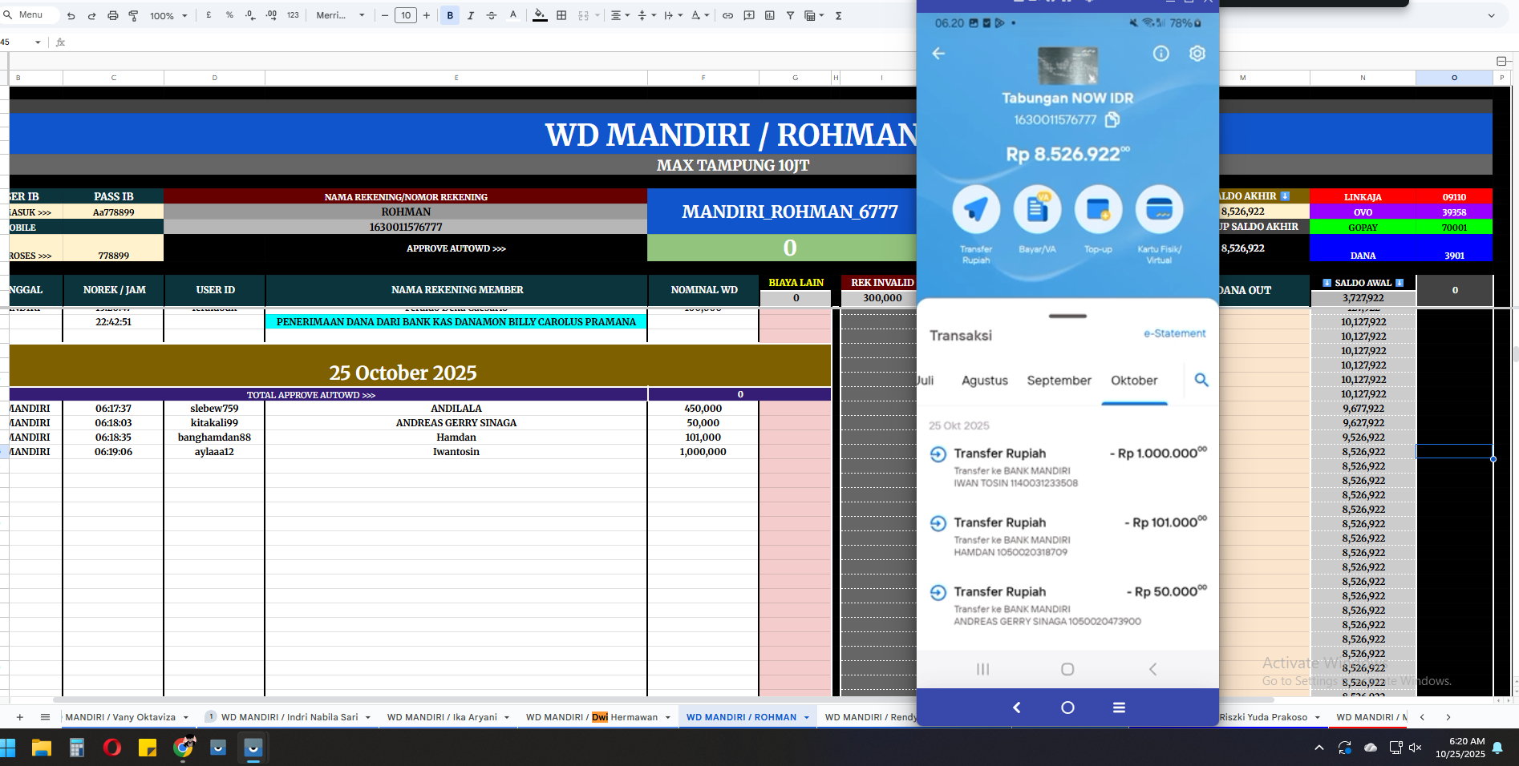Open the more formats 123 menu
This screenshot has height=766, width=1519.
coord(293,15)
